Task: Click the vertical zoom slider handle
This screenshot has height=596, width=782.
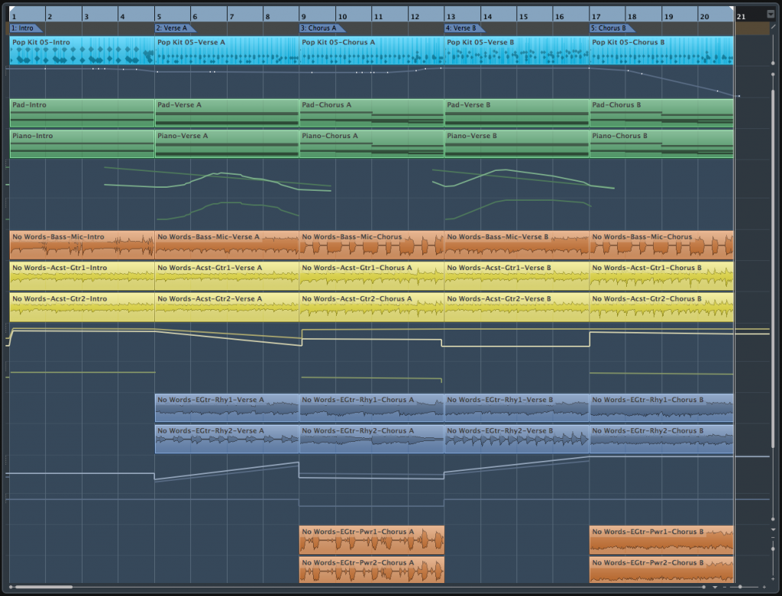Action: click(773, 549)
